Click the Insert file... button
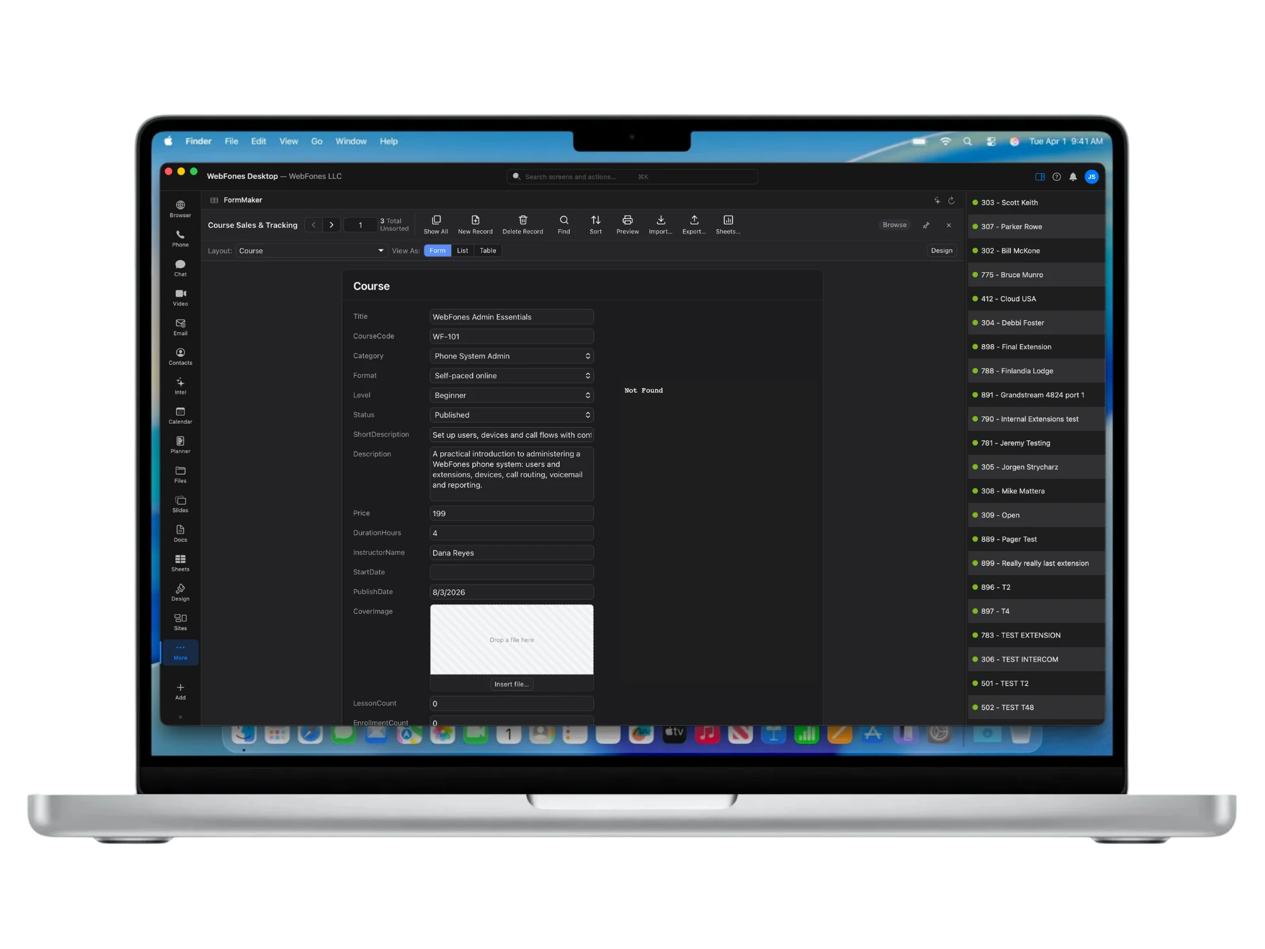The height and width of the screenshot is (949, 1265). coord(511,684)
